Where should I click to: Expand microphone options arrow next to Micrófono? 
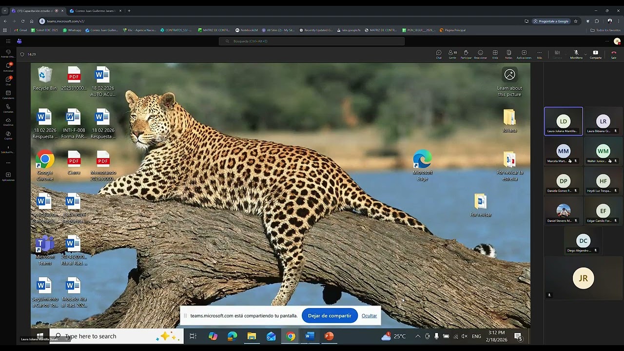pos(585,55)
